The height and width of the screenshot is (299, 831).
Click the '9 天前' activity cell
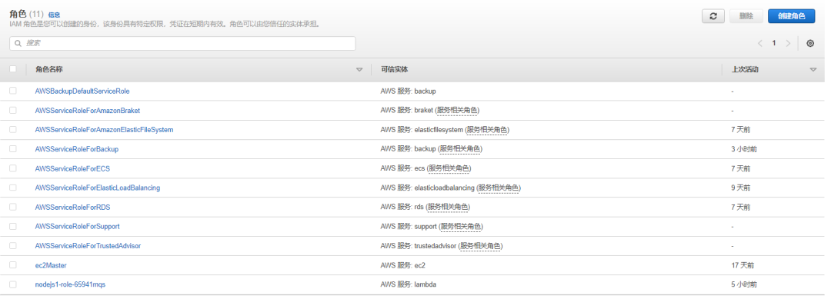click(x=741, y=188)
